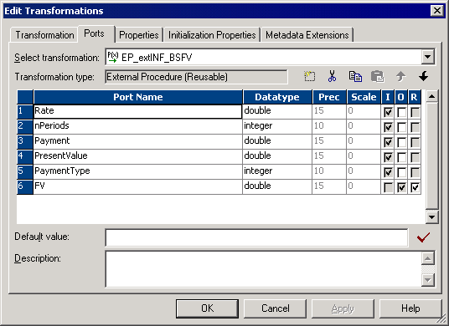
Task: Copy the selected port icon
Action: [x=355, y=77]
